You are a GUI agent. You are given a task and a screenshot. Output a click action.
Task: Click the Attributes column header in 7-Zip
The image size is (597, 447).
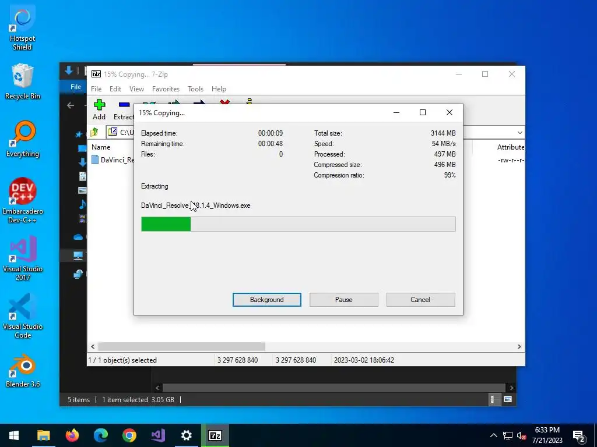coord(510,147)
